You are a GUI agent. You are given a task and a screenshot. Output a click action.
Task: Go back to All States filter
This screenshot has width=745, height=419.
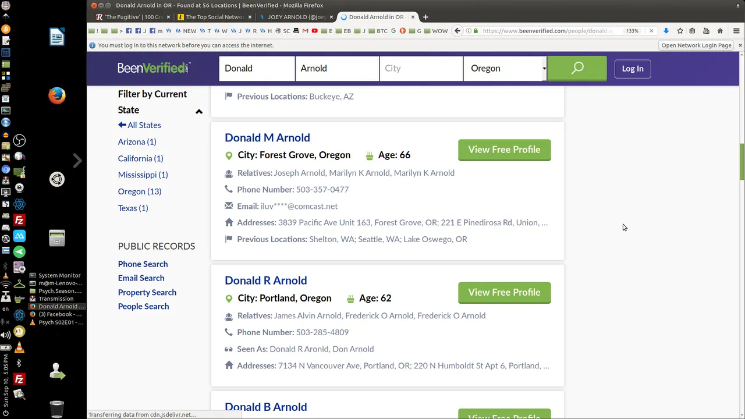click(x=139, y=125)
